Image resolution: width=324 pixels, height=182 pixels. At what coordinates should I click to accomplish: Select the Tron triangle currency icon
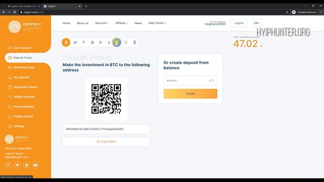point(84,42)
